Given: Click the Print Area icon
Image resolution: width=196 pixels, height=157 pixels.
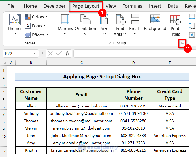Looking at the screenshot, I should (121, 19).
